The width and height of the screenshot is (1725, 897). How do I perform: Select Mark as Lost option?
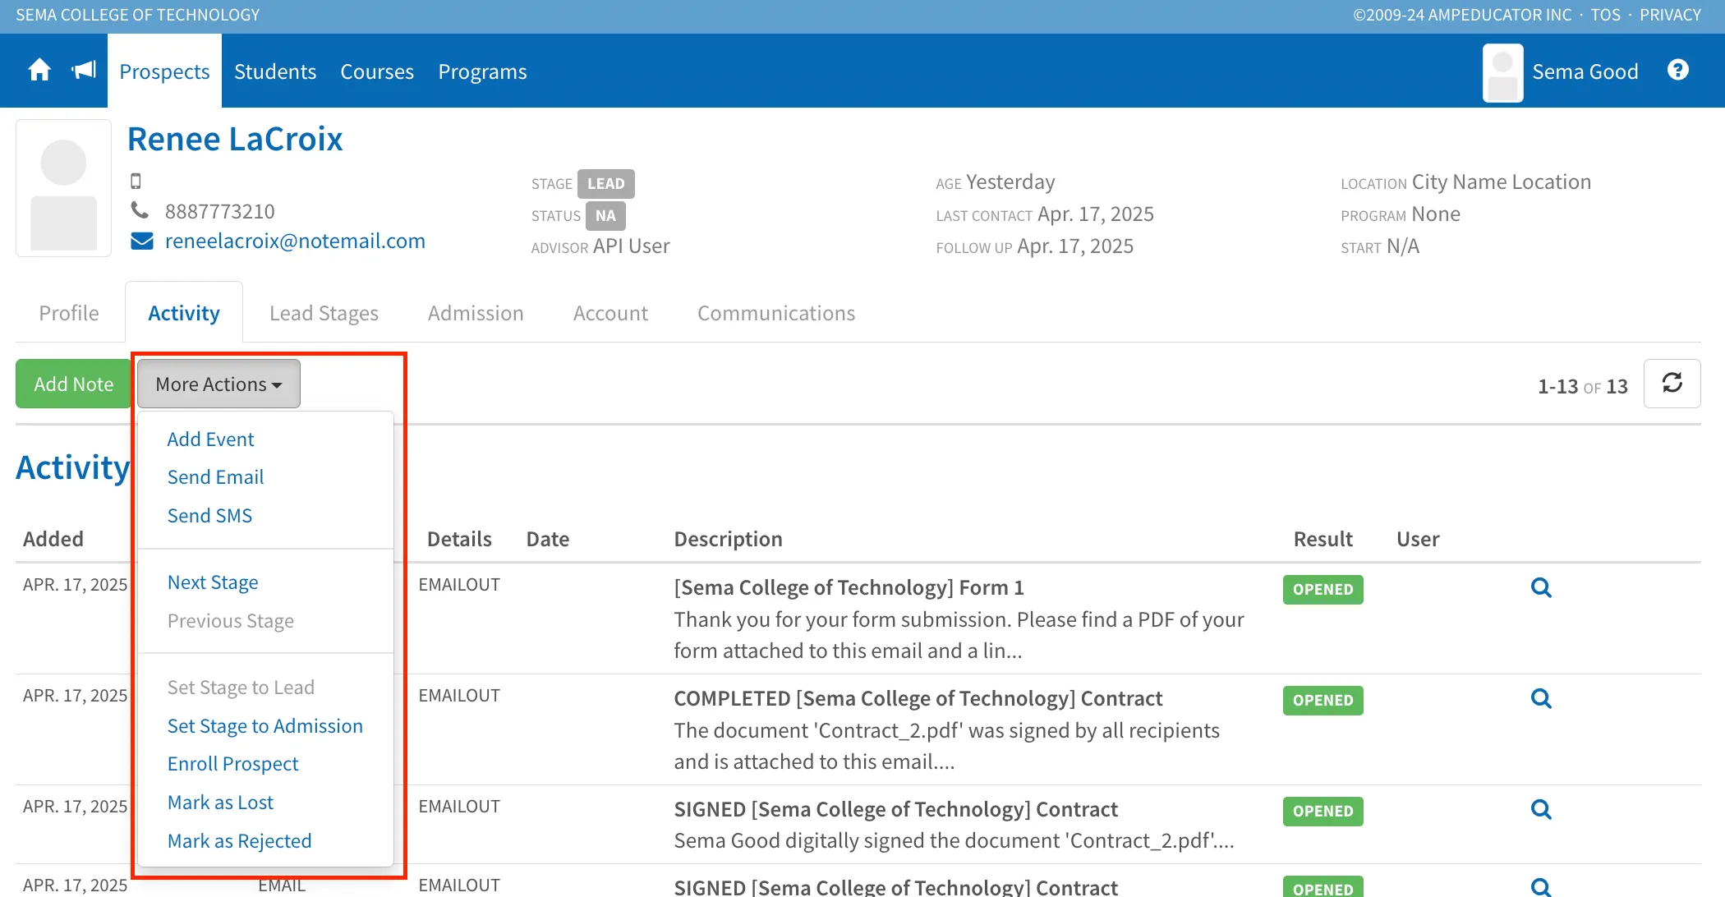coord(220,803)
